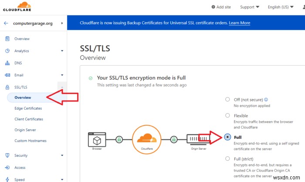Viewport: 305px width, 182px height.
Task: Select the Off (not secure) radio option
Action: pyautogui.click(x=227, y=99)
